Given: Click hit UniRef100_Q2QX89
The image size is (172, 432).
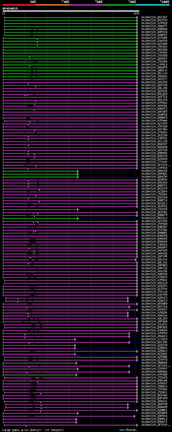Looking at the screenshot, I should click(x=154, y=159).
